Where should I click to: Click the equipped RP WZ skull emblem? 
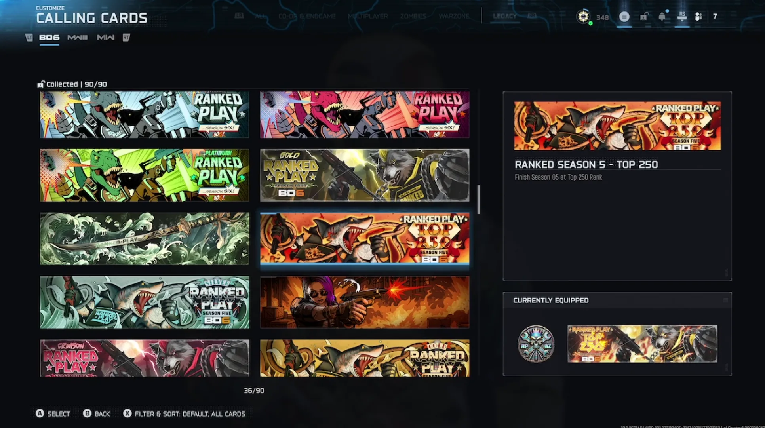(x=536, y=344)
